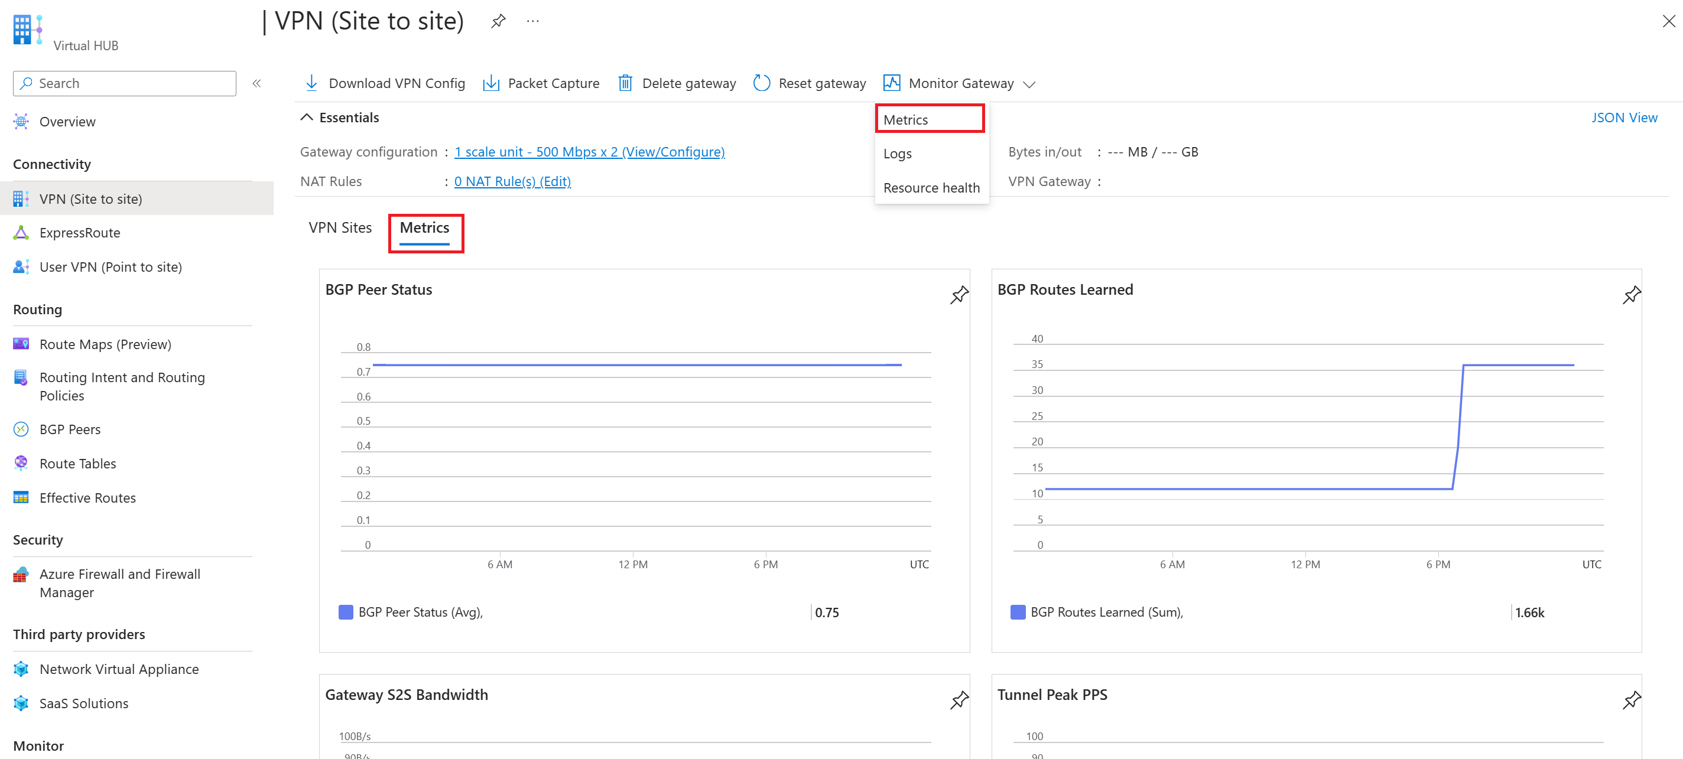
Task: Open Network Virtual Appliance
Action: pyautogui.click(x=119, y=669)
